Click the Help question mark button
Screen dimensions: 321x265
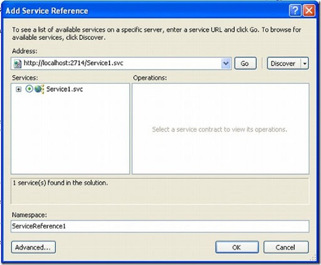point(295,11)
